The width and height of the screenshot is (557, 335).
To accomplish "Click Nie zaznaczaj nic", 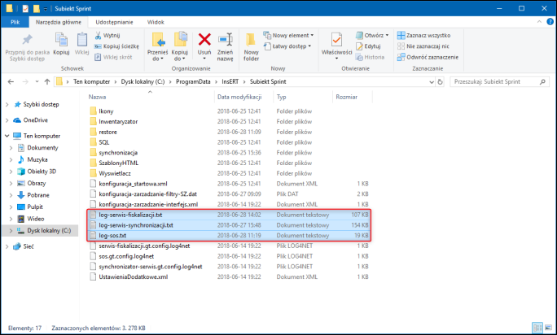I will (x=423, y=46).
